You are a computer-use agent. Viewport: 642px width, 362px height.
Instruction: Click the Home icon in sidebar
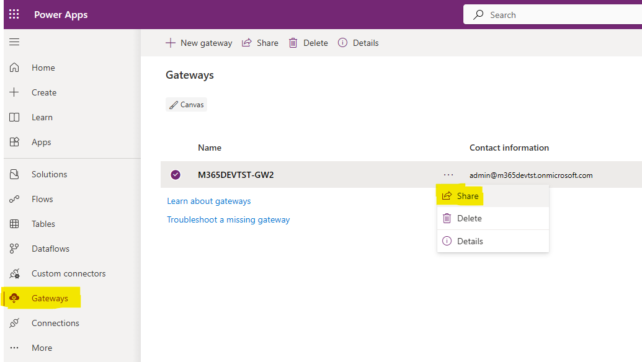pyautogui.click(x=14, y=68)
